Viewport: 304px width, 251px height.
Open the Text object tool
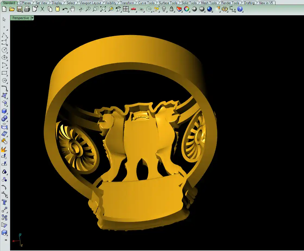click(x=4, y=202)
